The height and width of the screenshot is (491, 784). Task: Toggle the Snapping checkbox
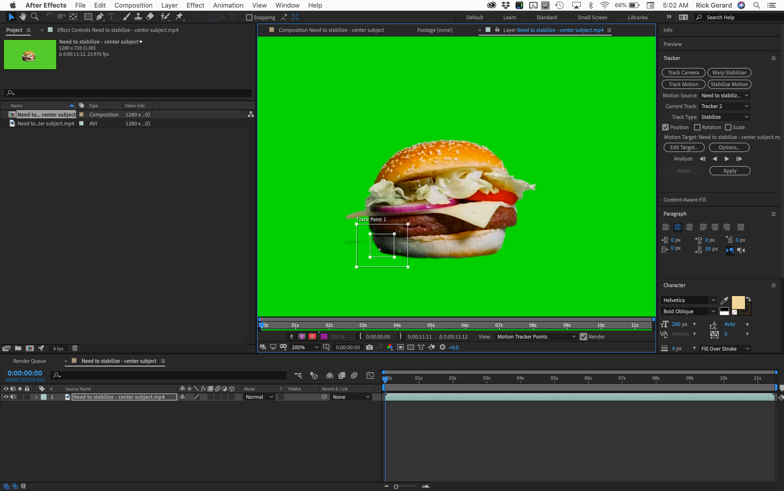point(249,17)
